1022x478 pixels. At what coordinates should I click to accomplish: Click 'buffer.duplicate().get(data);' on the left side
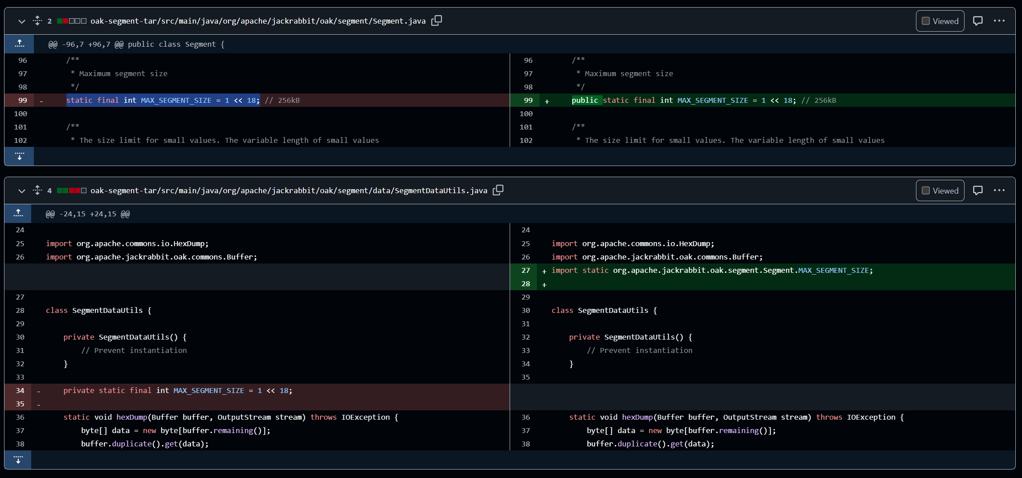click(x=145, y=444)
